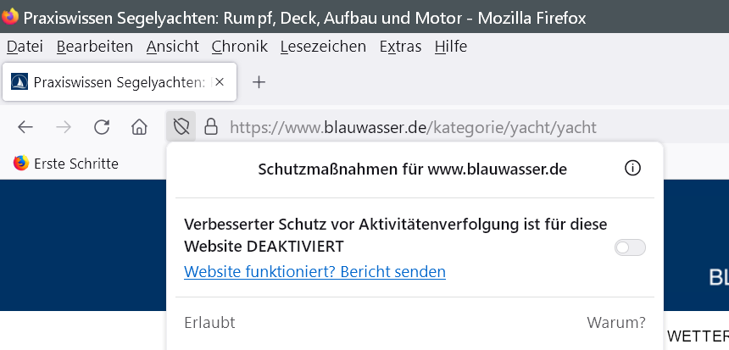Image resolution: width=729 pixels, height=350 pixels.
Task: Click the 'Website funktioniert? Bericht senden' link
Action: coord(314,272)
